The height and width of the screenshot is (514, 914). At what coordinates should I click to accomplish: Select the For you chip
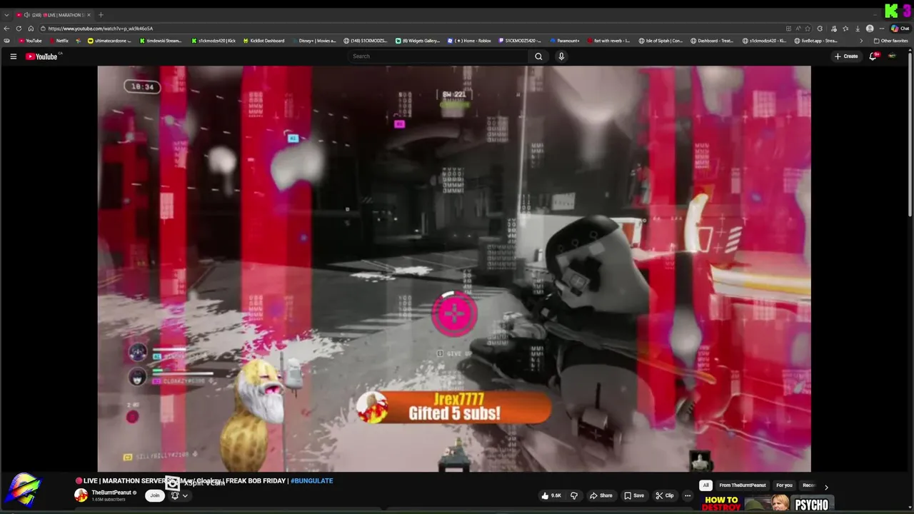pos(784,485)
